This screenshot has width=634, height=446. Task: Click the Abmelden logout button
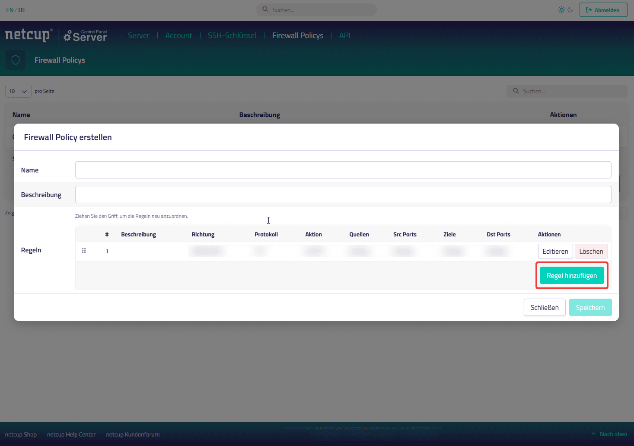click(603, 10)
